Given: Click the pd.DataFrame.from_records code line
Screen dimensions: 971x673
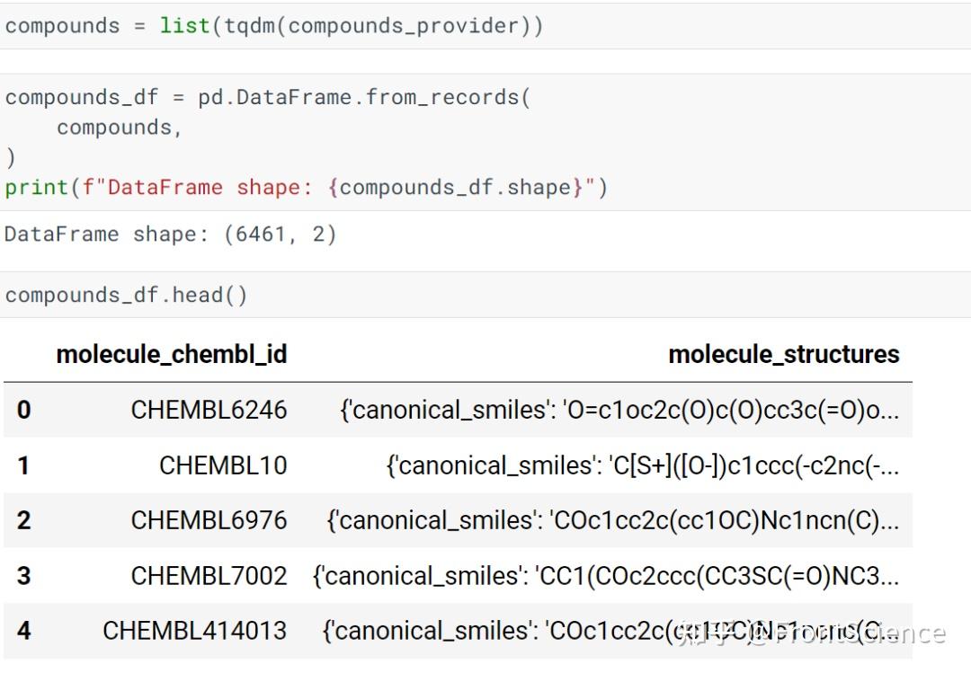Looking at the screenshot, I should click(268, 97).
